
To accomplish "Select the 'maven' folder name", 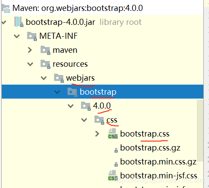I will [x=65, y=50].
